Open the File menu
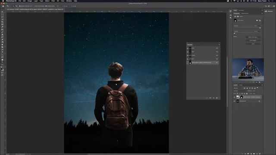 20,1
